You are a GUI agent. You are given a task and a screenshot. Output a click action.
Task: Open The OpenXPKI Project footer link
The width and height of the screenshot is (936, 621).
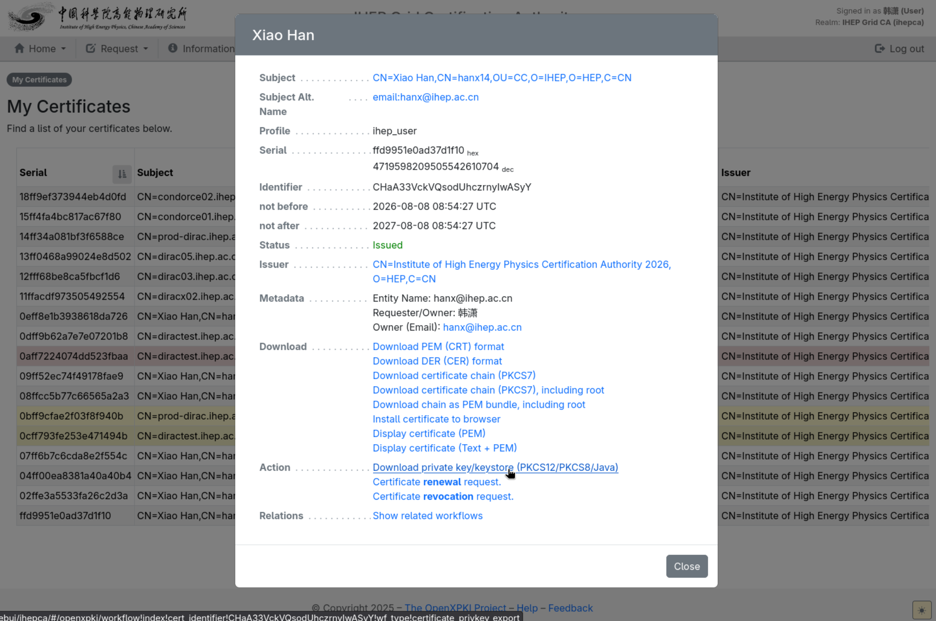(455, 608)
